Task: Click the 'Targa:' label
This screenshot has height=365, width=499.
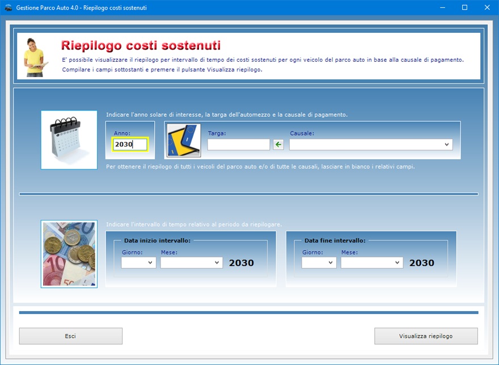Action: point(217,133)
